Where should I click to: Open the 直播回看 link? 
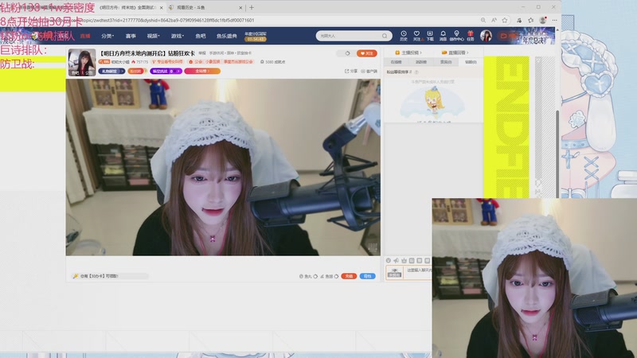pyautogui.click(x=455, y=53)
